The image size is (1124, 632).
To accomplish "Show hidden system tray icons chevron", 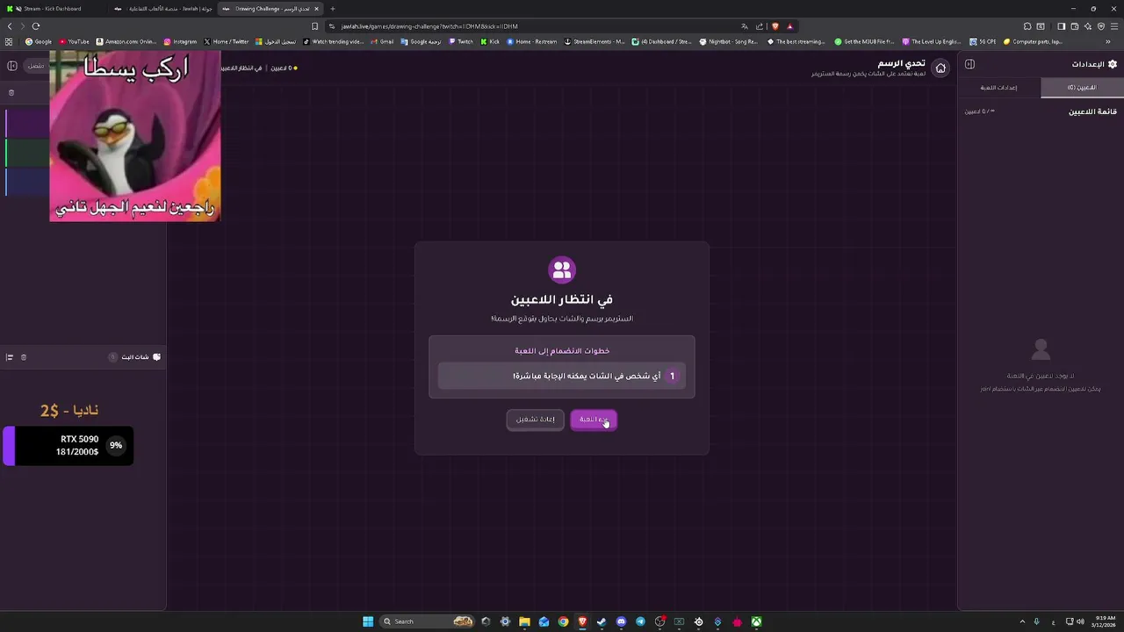I will click(x=1022, y=621).
